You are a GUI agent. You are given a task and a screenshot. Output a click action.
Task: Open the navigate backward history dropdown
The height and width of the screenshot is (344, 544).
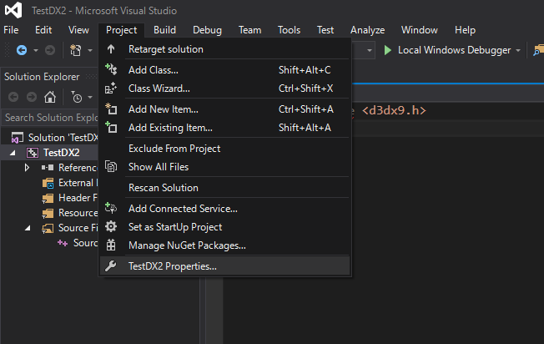point(36,50)
